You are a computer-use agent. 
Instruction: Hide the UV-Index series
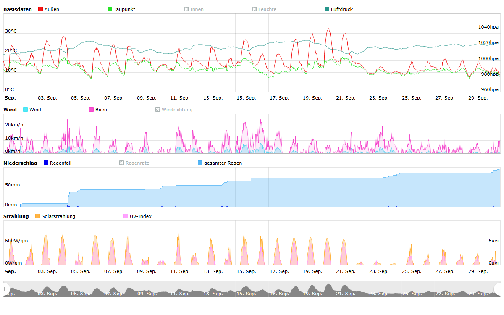126,216
